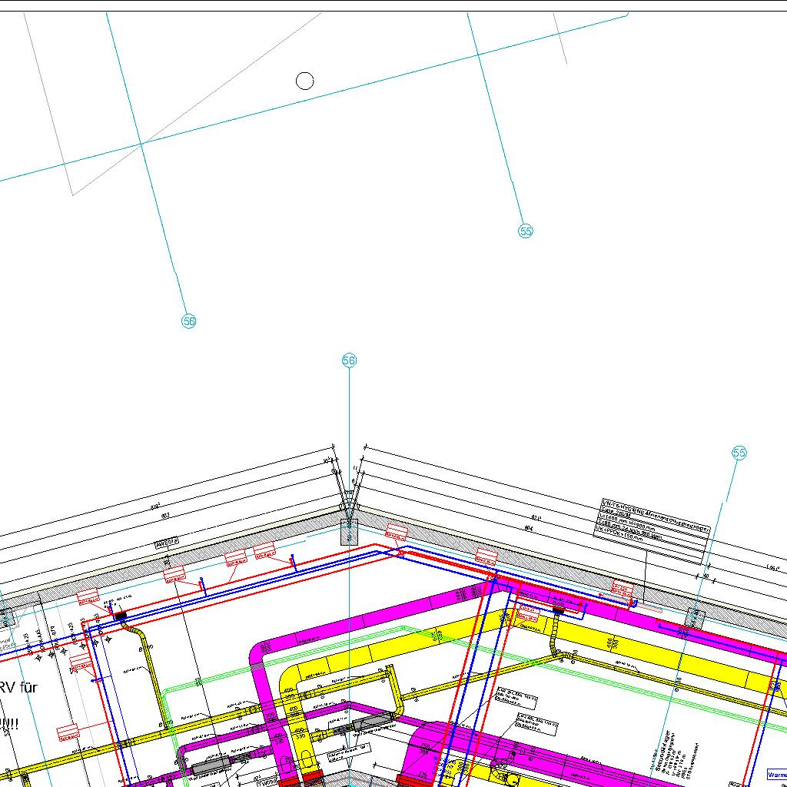Select the 'RV für' text annotation
Image resolution: width=787 pixels, height=787 pixels.
18,687
